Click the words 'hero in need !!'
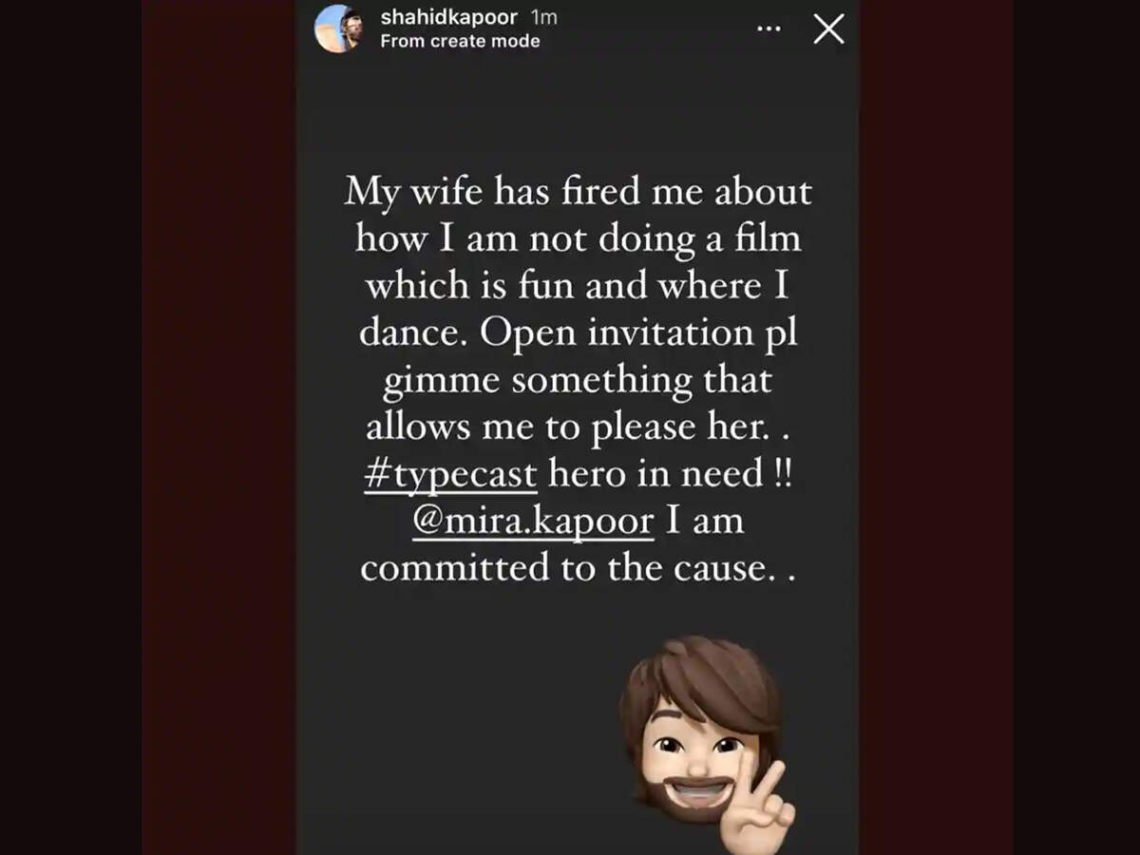1140x855 pixels. coord(671,474)
